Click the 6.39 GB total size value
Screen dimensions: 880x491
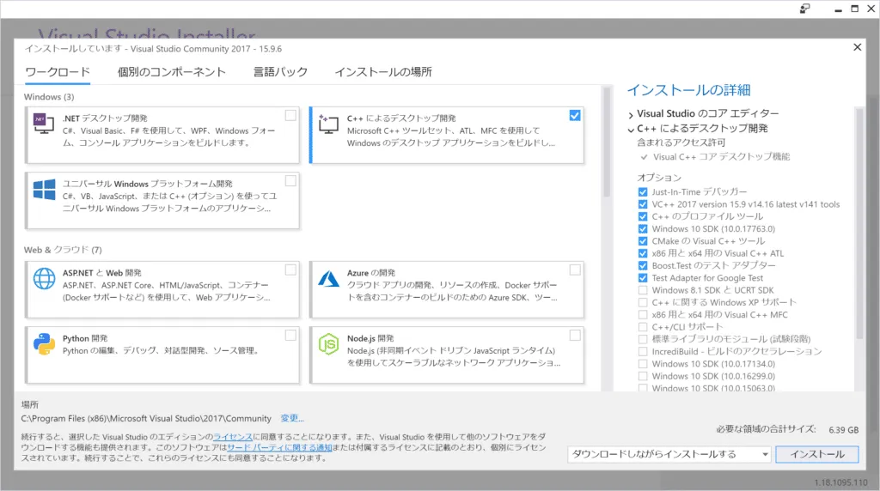[844, 430]
